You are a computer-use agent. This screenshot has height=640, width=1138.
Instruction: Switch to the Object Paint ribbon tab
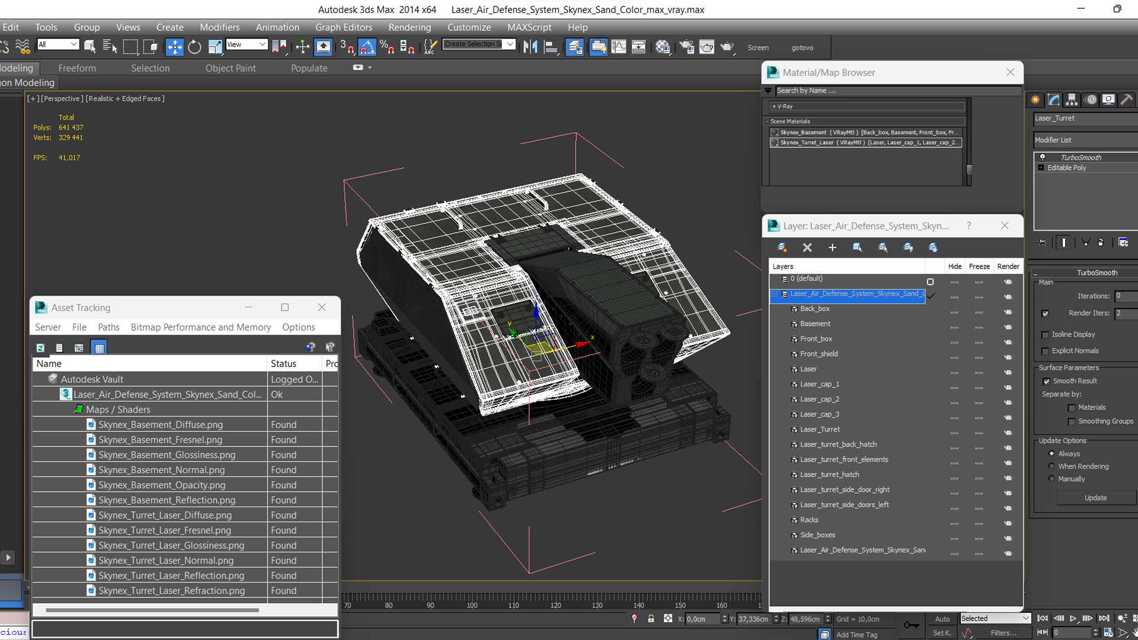(x=231, y=68)
